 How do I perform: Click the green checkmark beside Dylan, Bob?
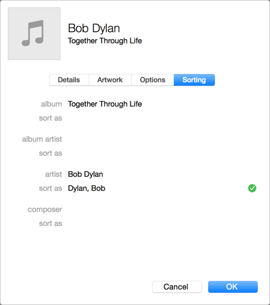tap(252, 188)
